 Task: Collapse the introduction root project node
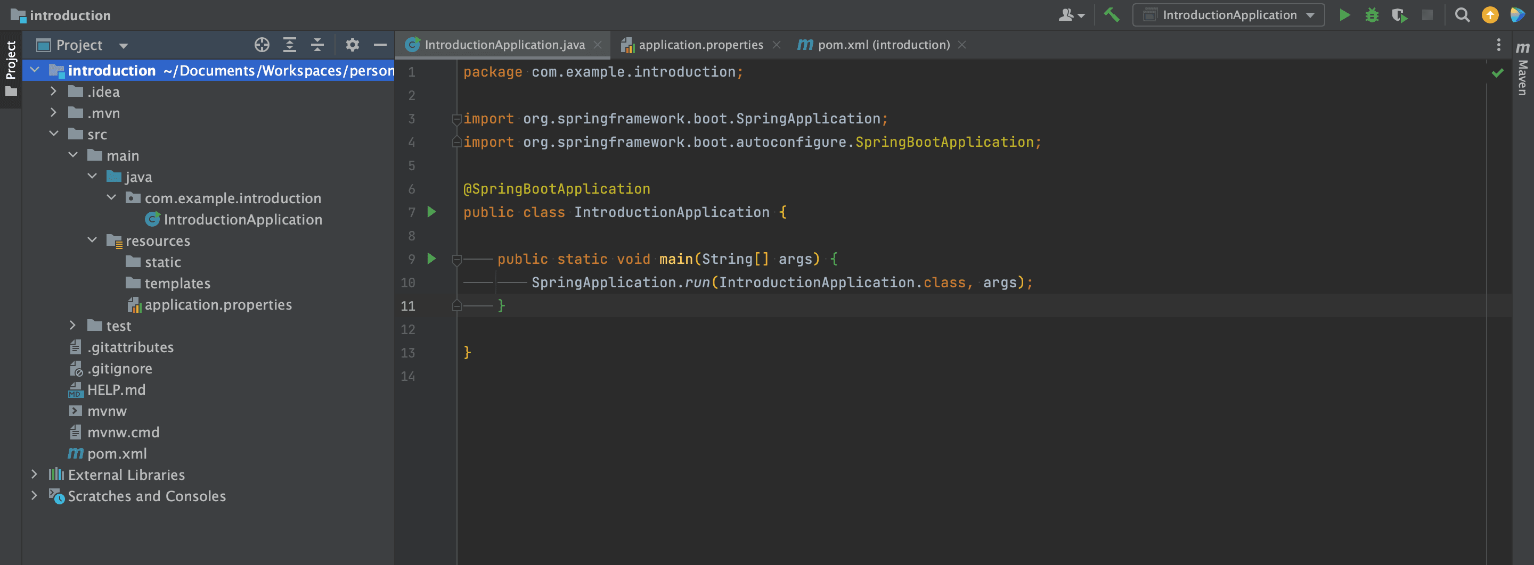[x=35, y=70]
